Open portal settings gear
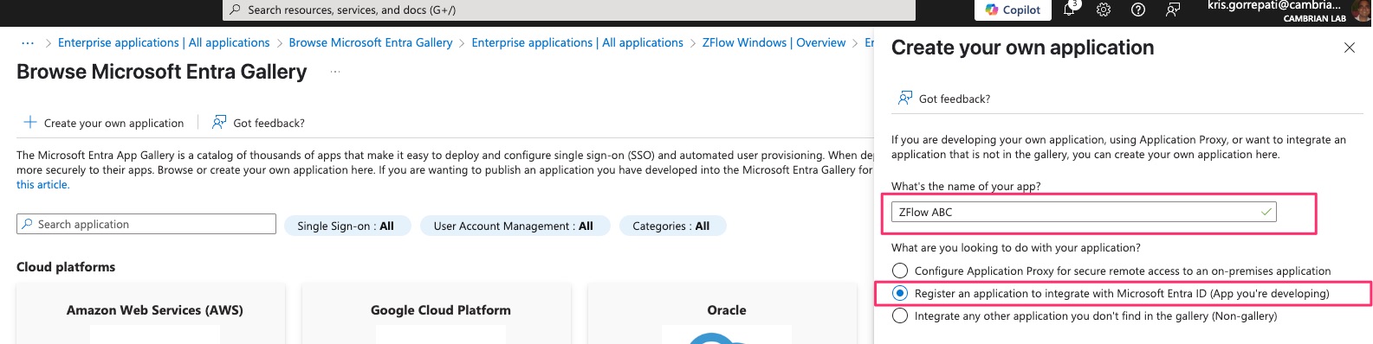 point(1104,10)
